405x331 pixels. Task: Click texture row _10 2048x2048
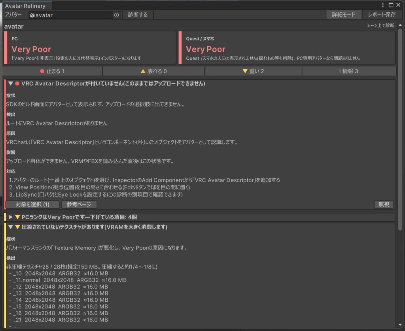pos(59,273)
